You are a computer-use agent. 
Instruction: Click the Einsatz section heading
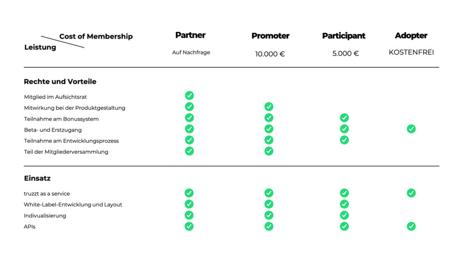pyautogui.click(x=38, y=178)
